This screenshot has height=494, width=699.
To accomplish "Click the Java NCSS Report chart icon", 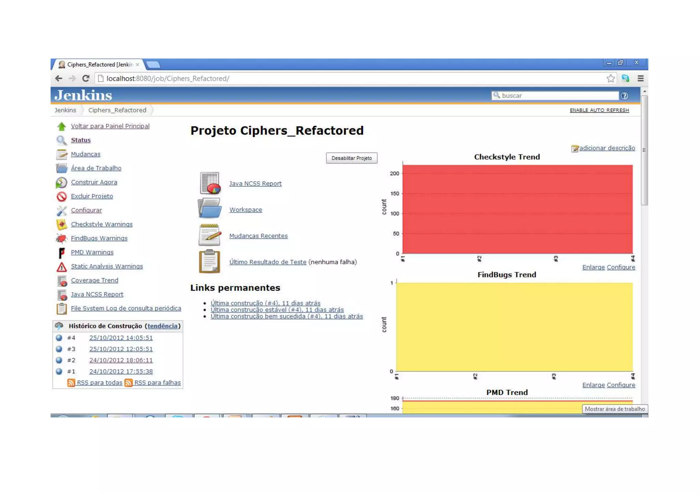I will [x=210, y=183].
